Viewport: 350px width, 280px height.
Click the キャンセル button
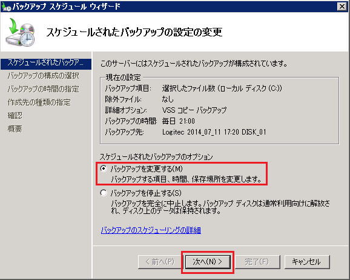point(307,262)
